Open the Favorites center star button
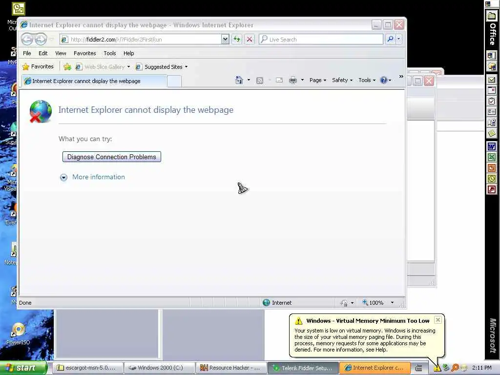Screen dimensions: 500x375 click(38, 66)
